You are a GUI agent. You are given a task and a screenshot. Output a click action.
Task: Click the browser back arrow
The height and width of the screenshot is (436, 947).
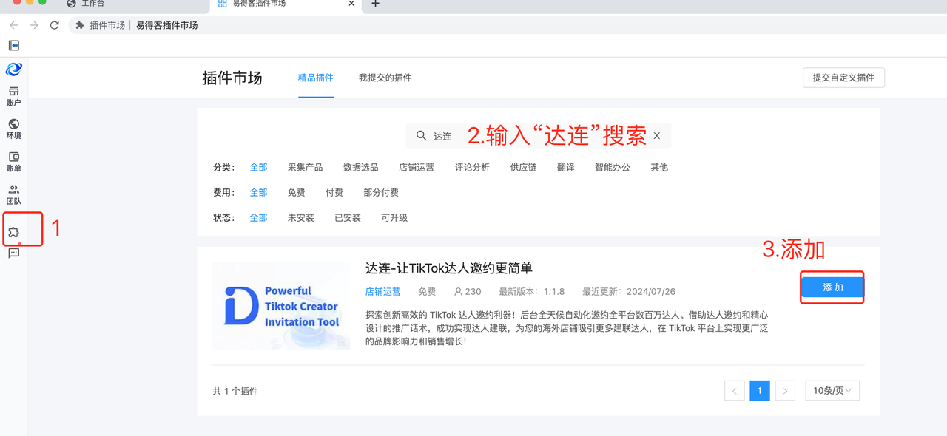pos(14,25)
